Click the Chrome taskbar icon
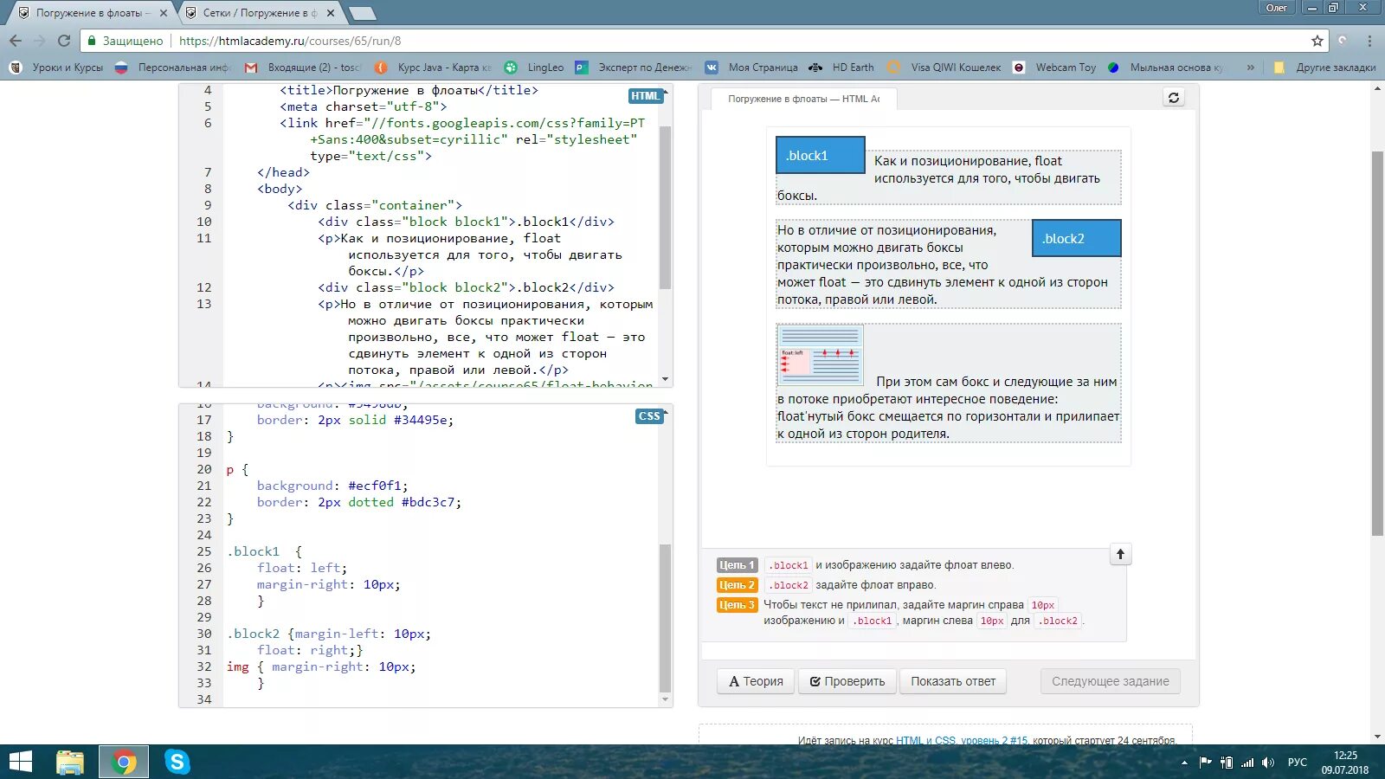This screenshot has height=779, width=1385. point(124,762)
